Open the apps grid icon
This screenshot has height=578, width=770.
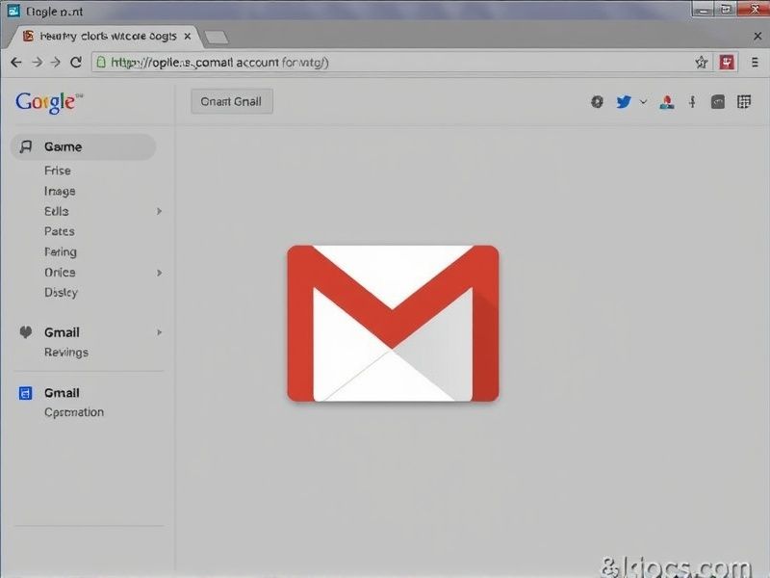pos(744,102)
